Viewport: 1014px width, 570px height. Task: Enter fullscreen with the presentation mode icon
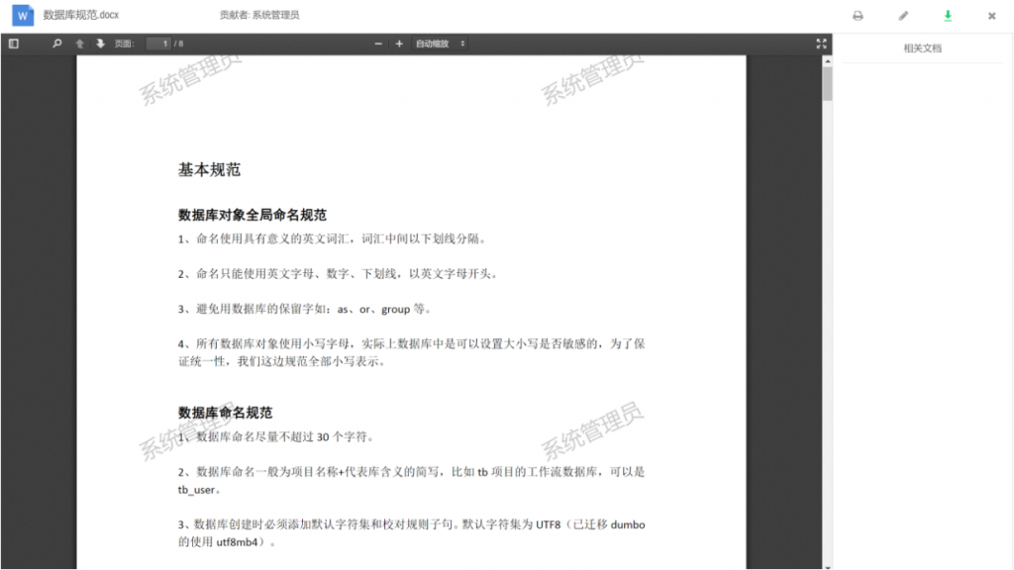click(x=821, y=44)
